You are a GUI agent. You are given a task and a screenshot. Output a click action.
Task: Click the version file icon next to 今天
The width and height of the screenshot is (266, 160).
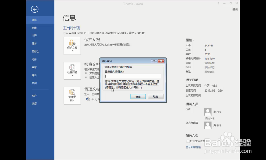click(88, 99)
